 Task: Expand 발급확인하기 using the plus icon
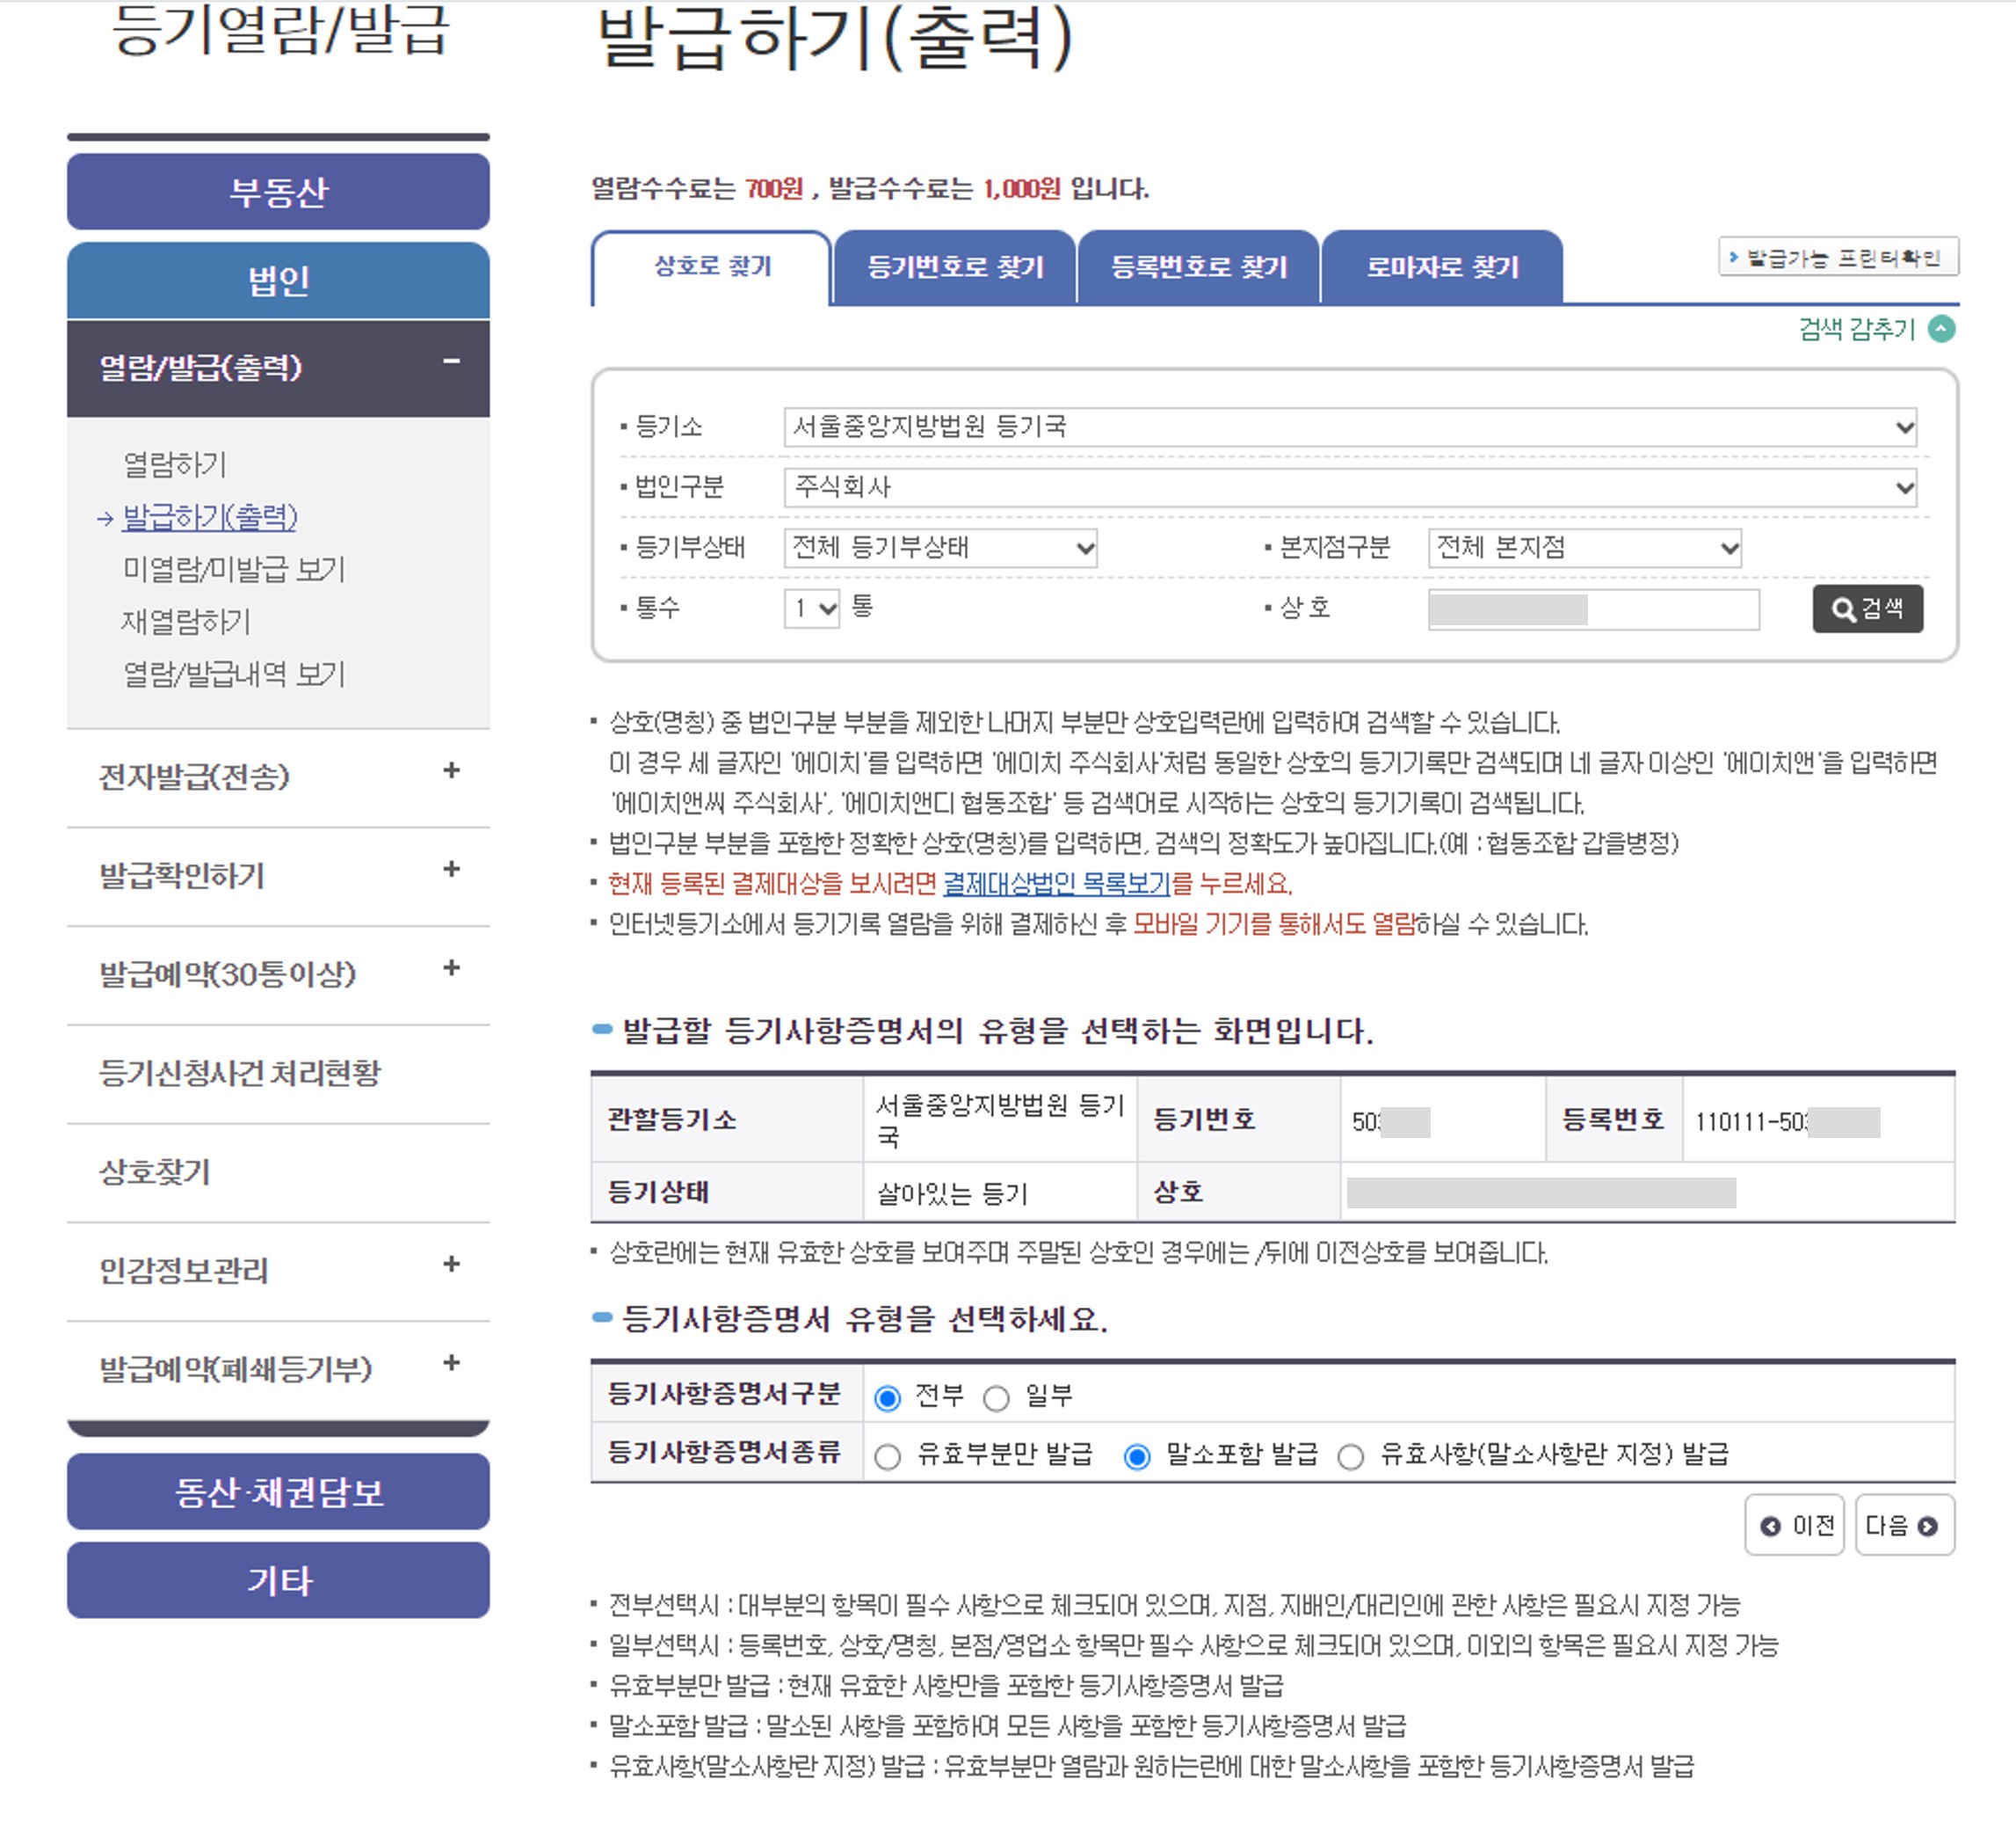coord(451,870)
